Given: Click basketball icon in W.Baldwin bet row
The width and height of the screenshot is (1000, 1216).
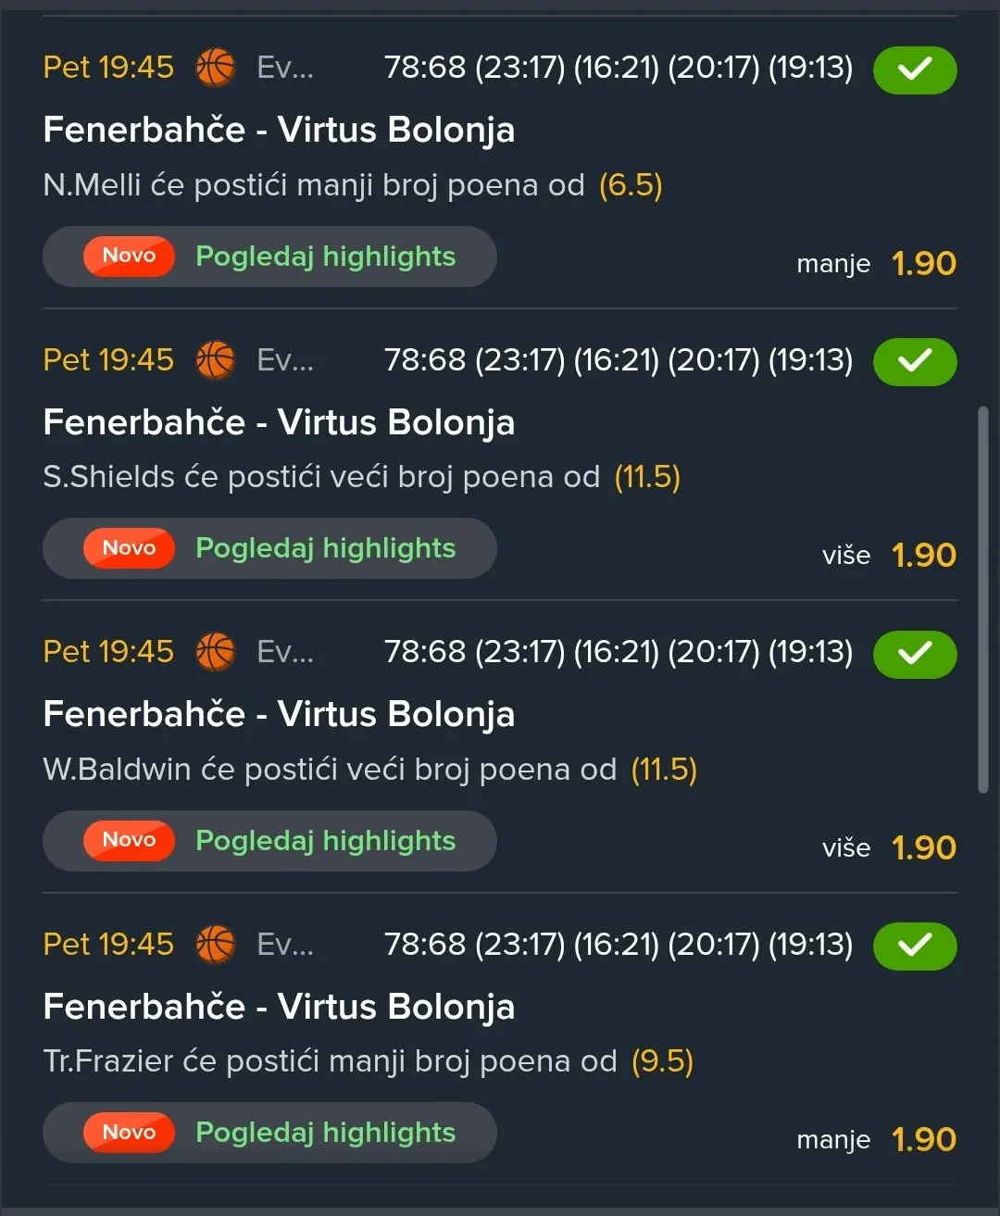Looking at the screenshot, I should (216, 652).
